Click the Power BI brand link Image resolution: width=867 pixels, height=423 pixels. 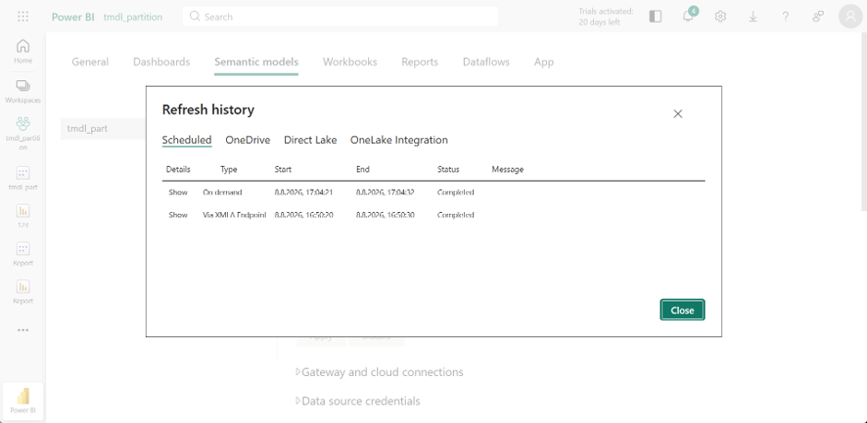coord(73,17)
